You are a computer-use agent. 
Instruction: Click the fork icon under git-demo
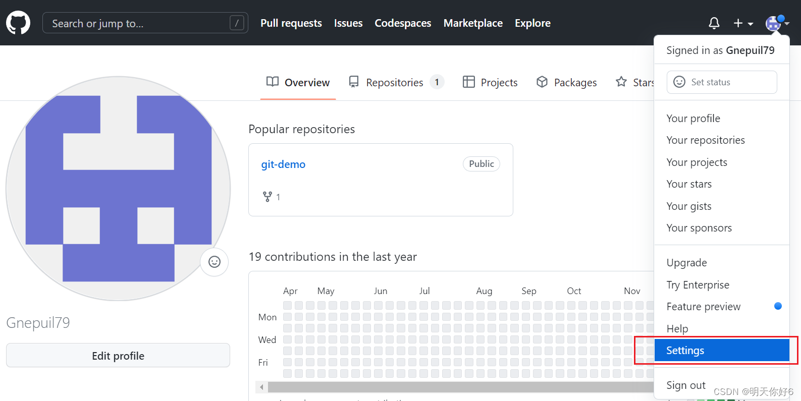tap(268, 197)
